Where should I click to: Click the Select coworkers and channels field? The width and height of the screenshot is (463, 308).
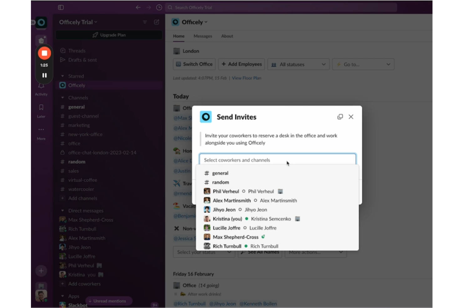[277, 159]
